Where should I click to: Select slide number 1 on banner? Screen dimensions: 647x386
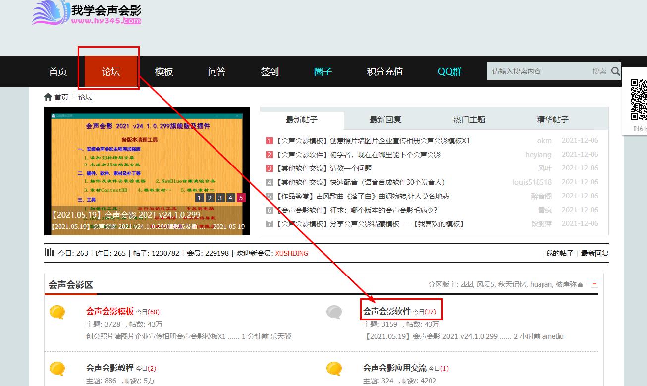click(x=199, y=198)
